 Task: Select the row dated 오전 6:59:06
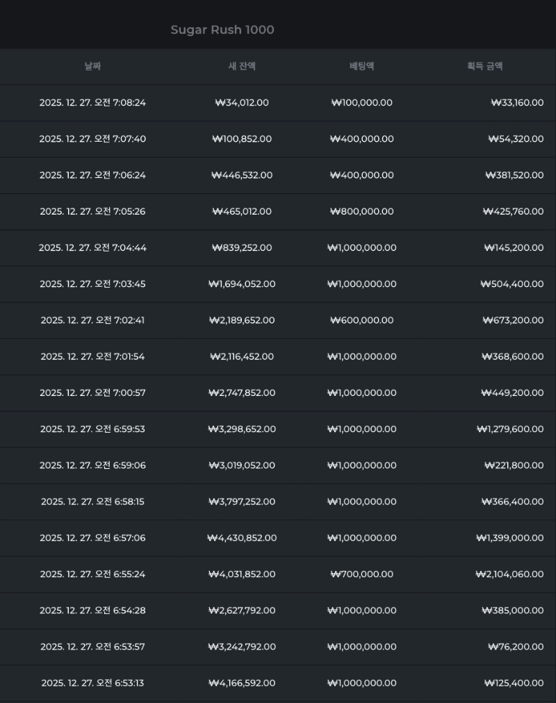point(92,465)
